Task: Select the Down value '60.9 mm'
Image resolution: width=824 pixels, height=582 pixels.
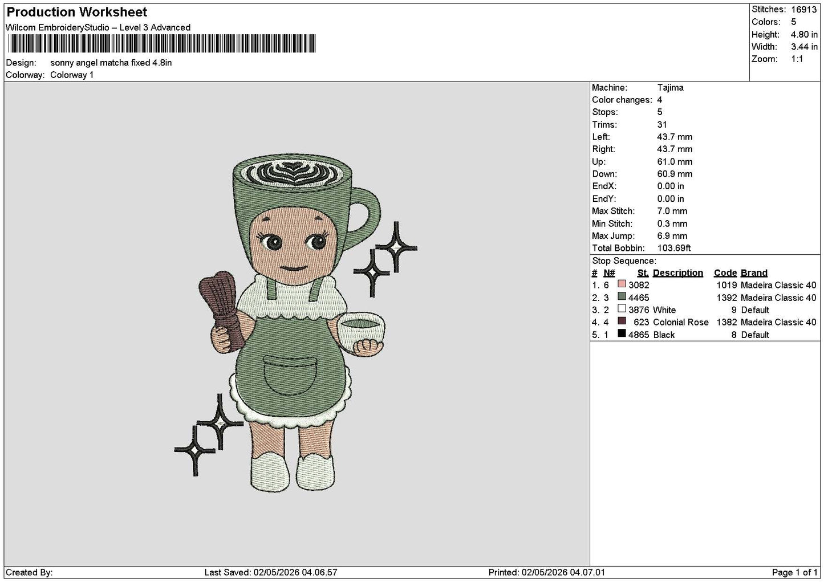Action: (x=675, y=174)
